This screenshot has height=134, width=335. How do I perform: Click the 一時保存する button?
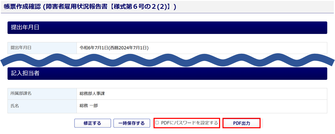pyautogui.click(x=132, y=123)
